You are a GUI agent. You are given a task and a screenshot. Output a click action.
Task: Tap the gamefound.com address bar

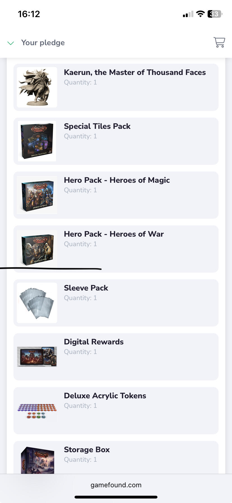(x=116, y=485)
